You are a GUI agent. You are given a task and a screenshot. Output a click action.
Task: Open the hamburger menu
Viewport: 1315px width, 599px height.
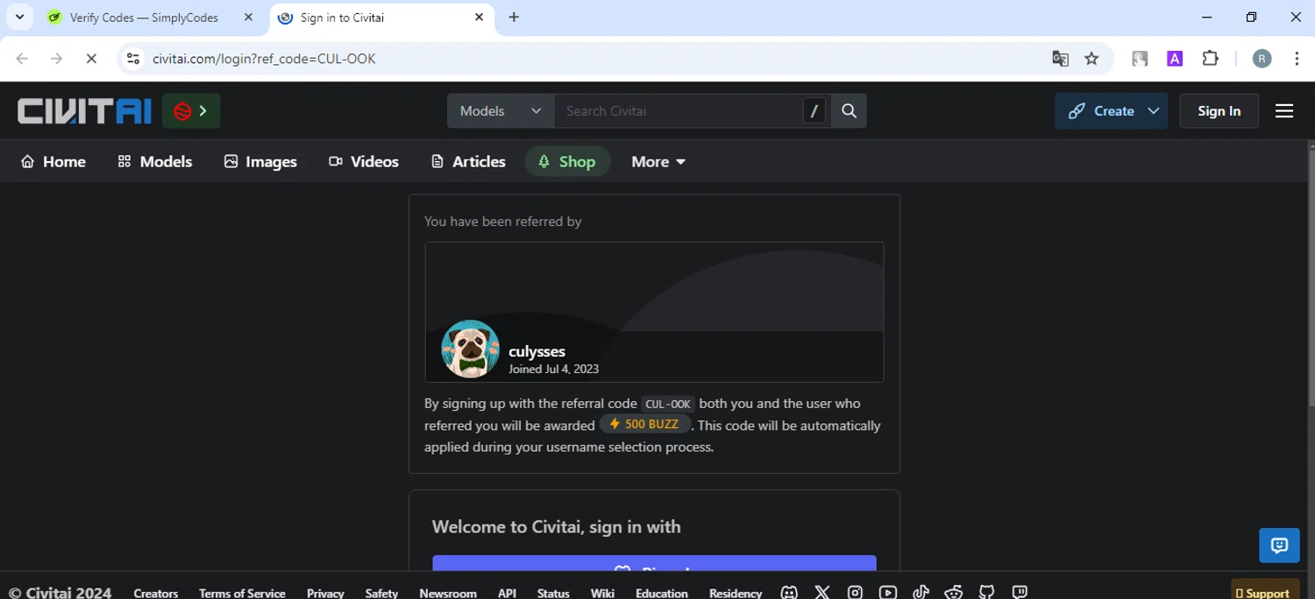tap(1284, 111)
